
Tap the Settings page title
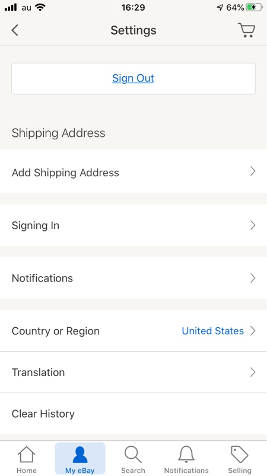click(x=133, y=30)
